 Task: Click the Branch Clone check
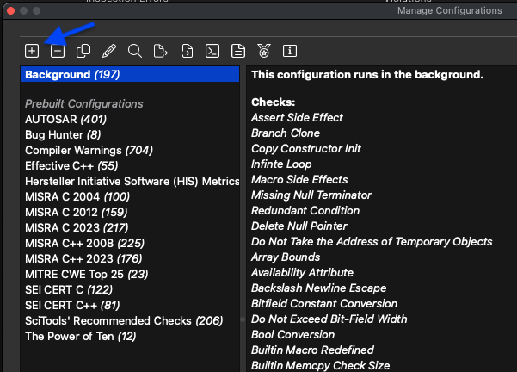pos(286,133)
